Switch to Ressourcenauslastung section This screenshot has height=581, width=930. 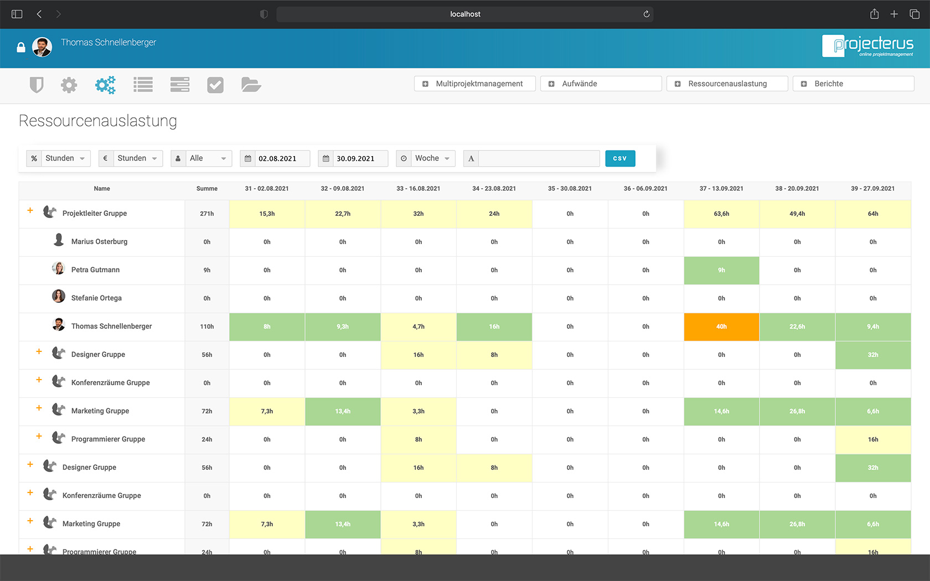click(x=727, y=84)
